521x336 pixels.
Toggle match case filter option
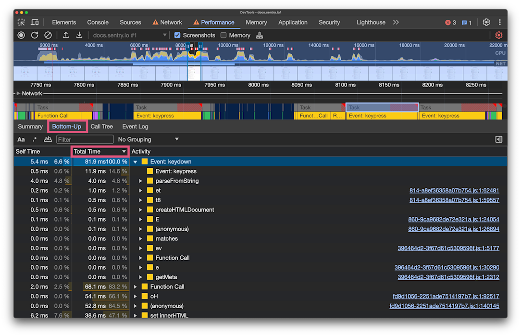click(x=21, y=139)
